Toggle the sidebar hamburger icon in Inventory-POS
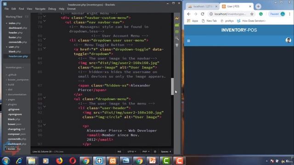This screenshot has height=165, width=294. (189, 41)
